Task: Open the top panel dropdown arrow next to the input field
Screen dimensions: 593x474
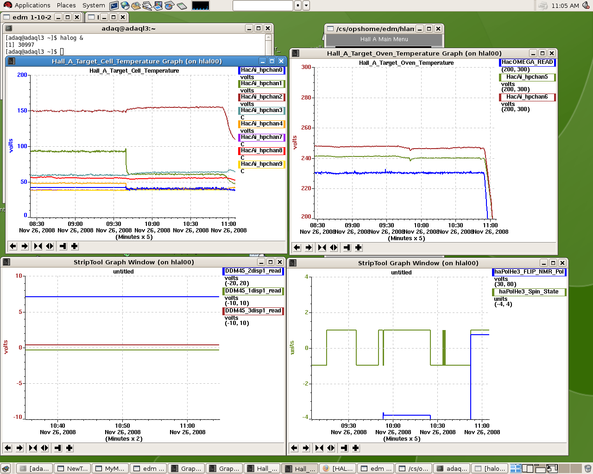Action: tap(306, 6)
